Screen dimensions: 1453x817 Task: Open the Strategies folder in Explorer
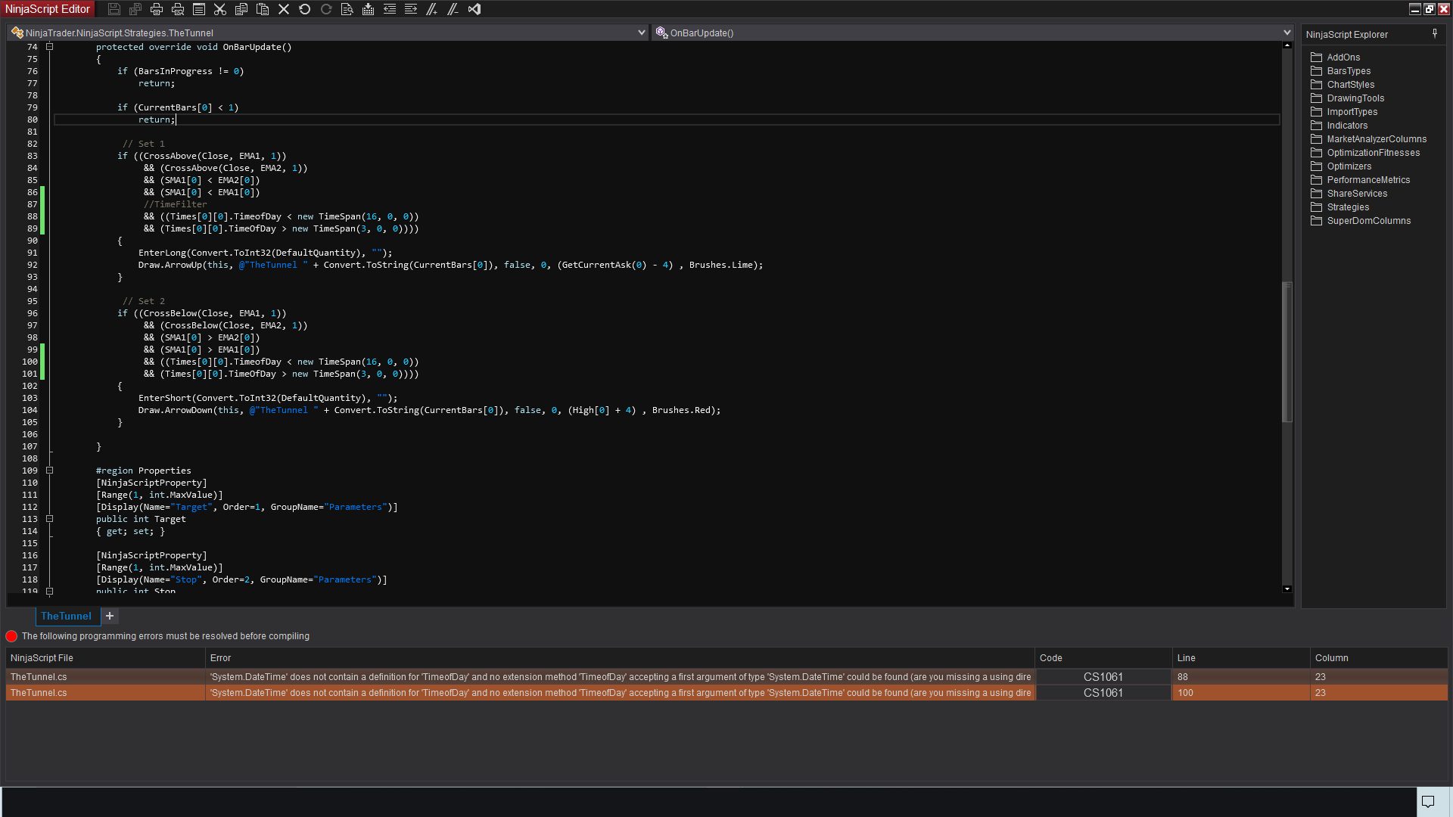pyautogui.click(x=1347, y=207)
